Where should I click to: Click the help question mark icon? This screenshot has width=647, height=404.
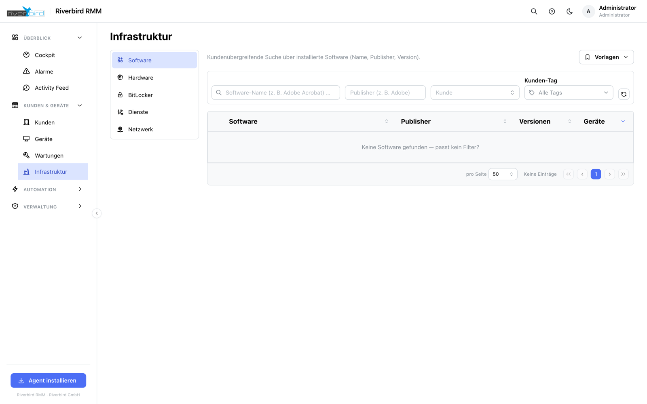552,11
